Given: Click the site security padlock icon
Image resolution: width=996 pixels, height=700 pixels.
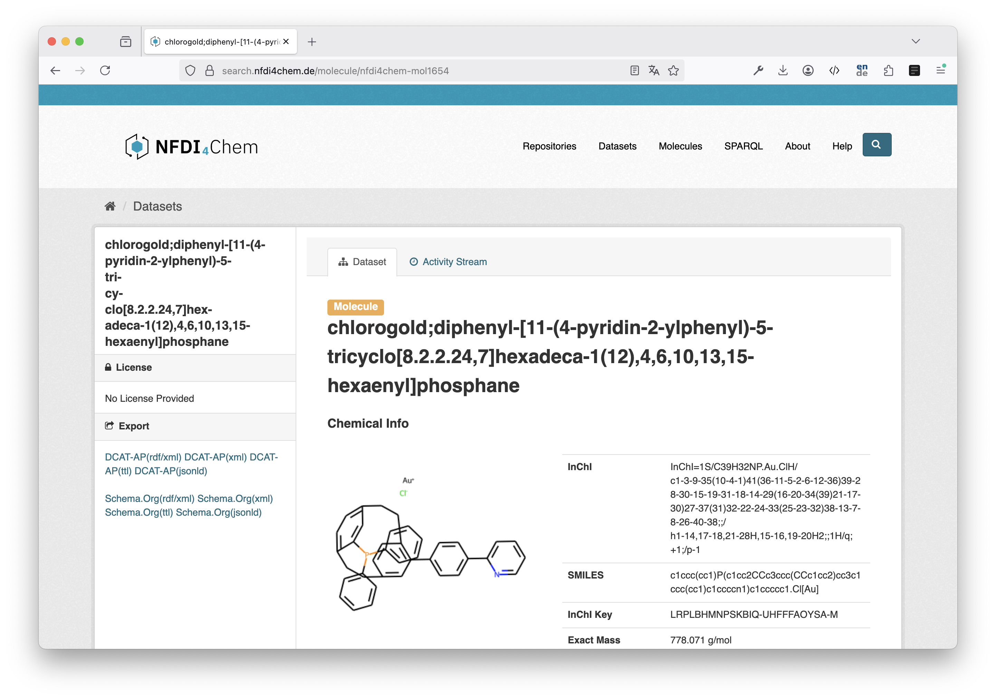Looking at the screenshot, I should click(x=210, y=71).
